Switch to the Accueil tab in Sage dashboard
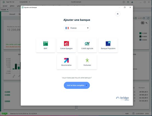The width and height of the screenshot is (152, 116). 12,14
